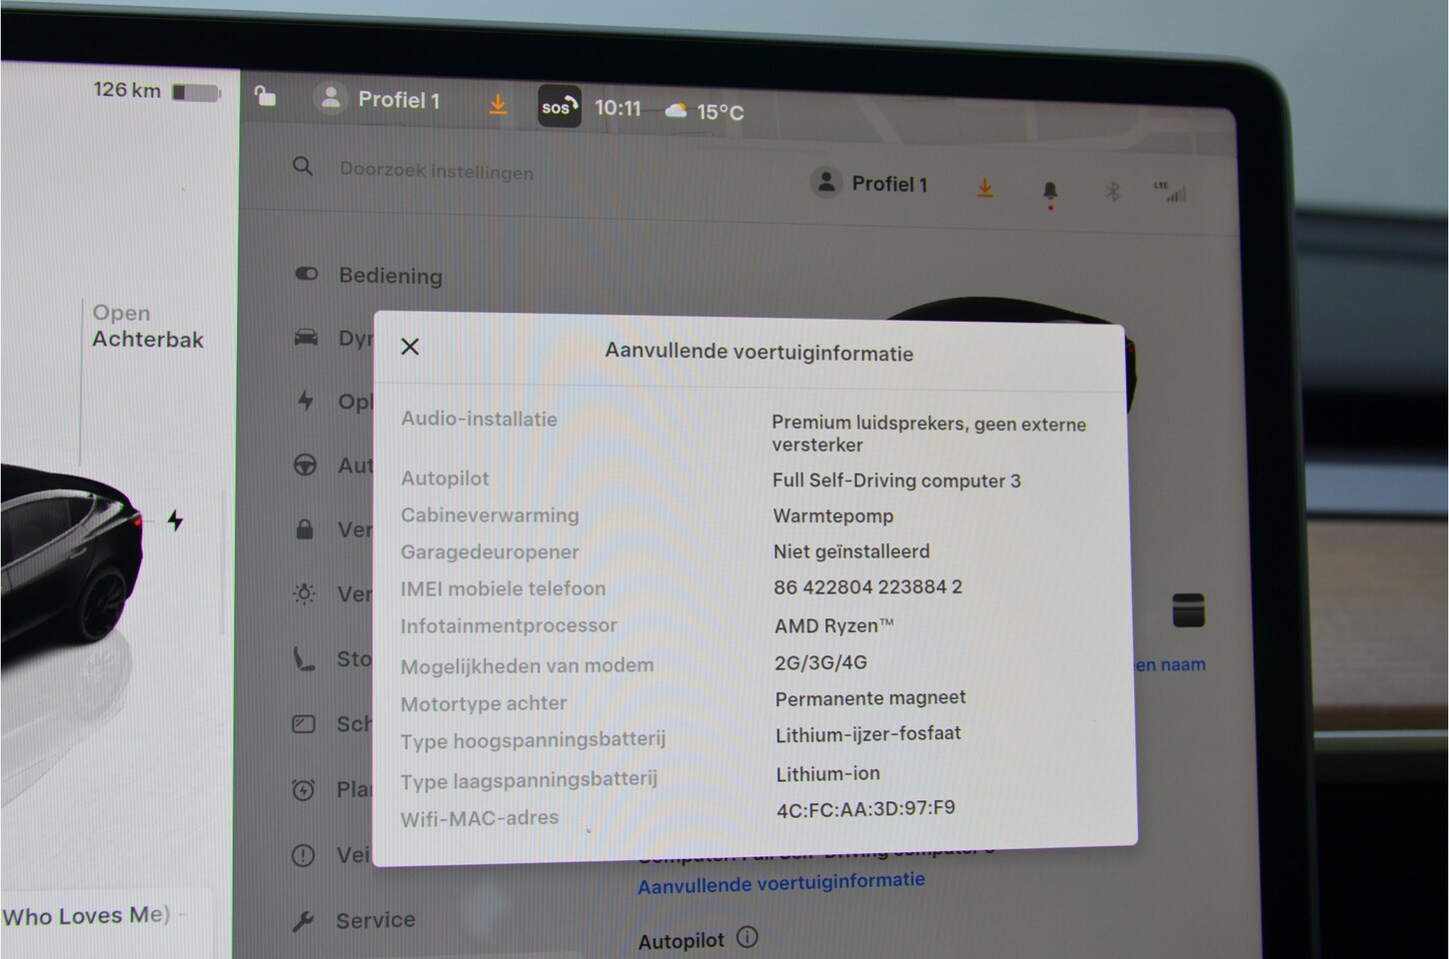The image size is (1449, 959).
Task: Tap the SOS emergency call icon
Action: click(559, 107)
